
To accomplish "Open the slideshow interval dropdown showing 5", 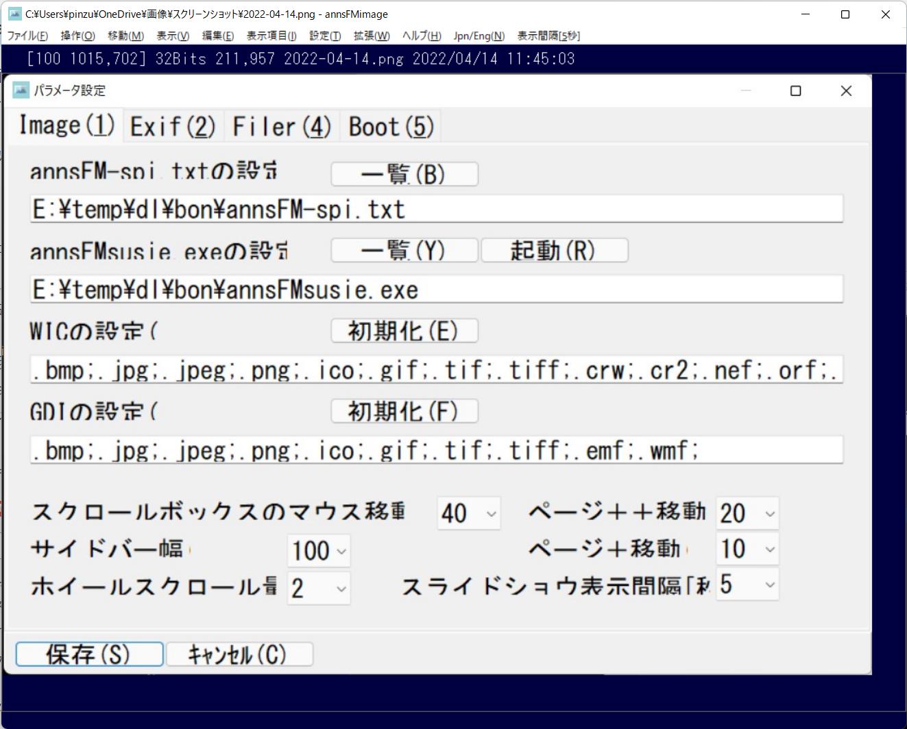I will coord(747,584).
